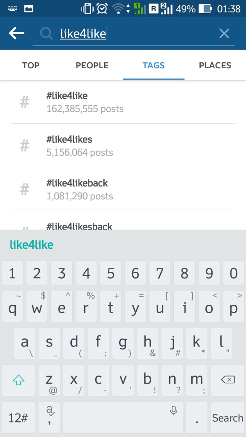The width and height of the screenshot is (246, 437).
Task: Open the keyboard notification icon in status bar
Action: point(12,9)
